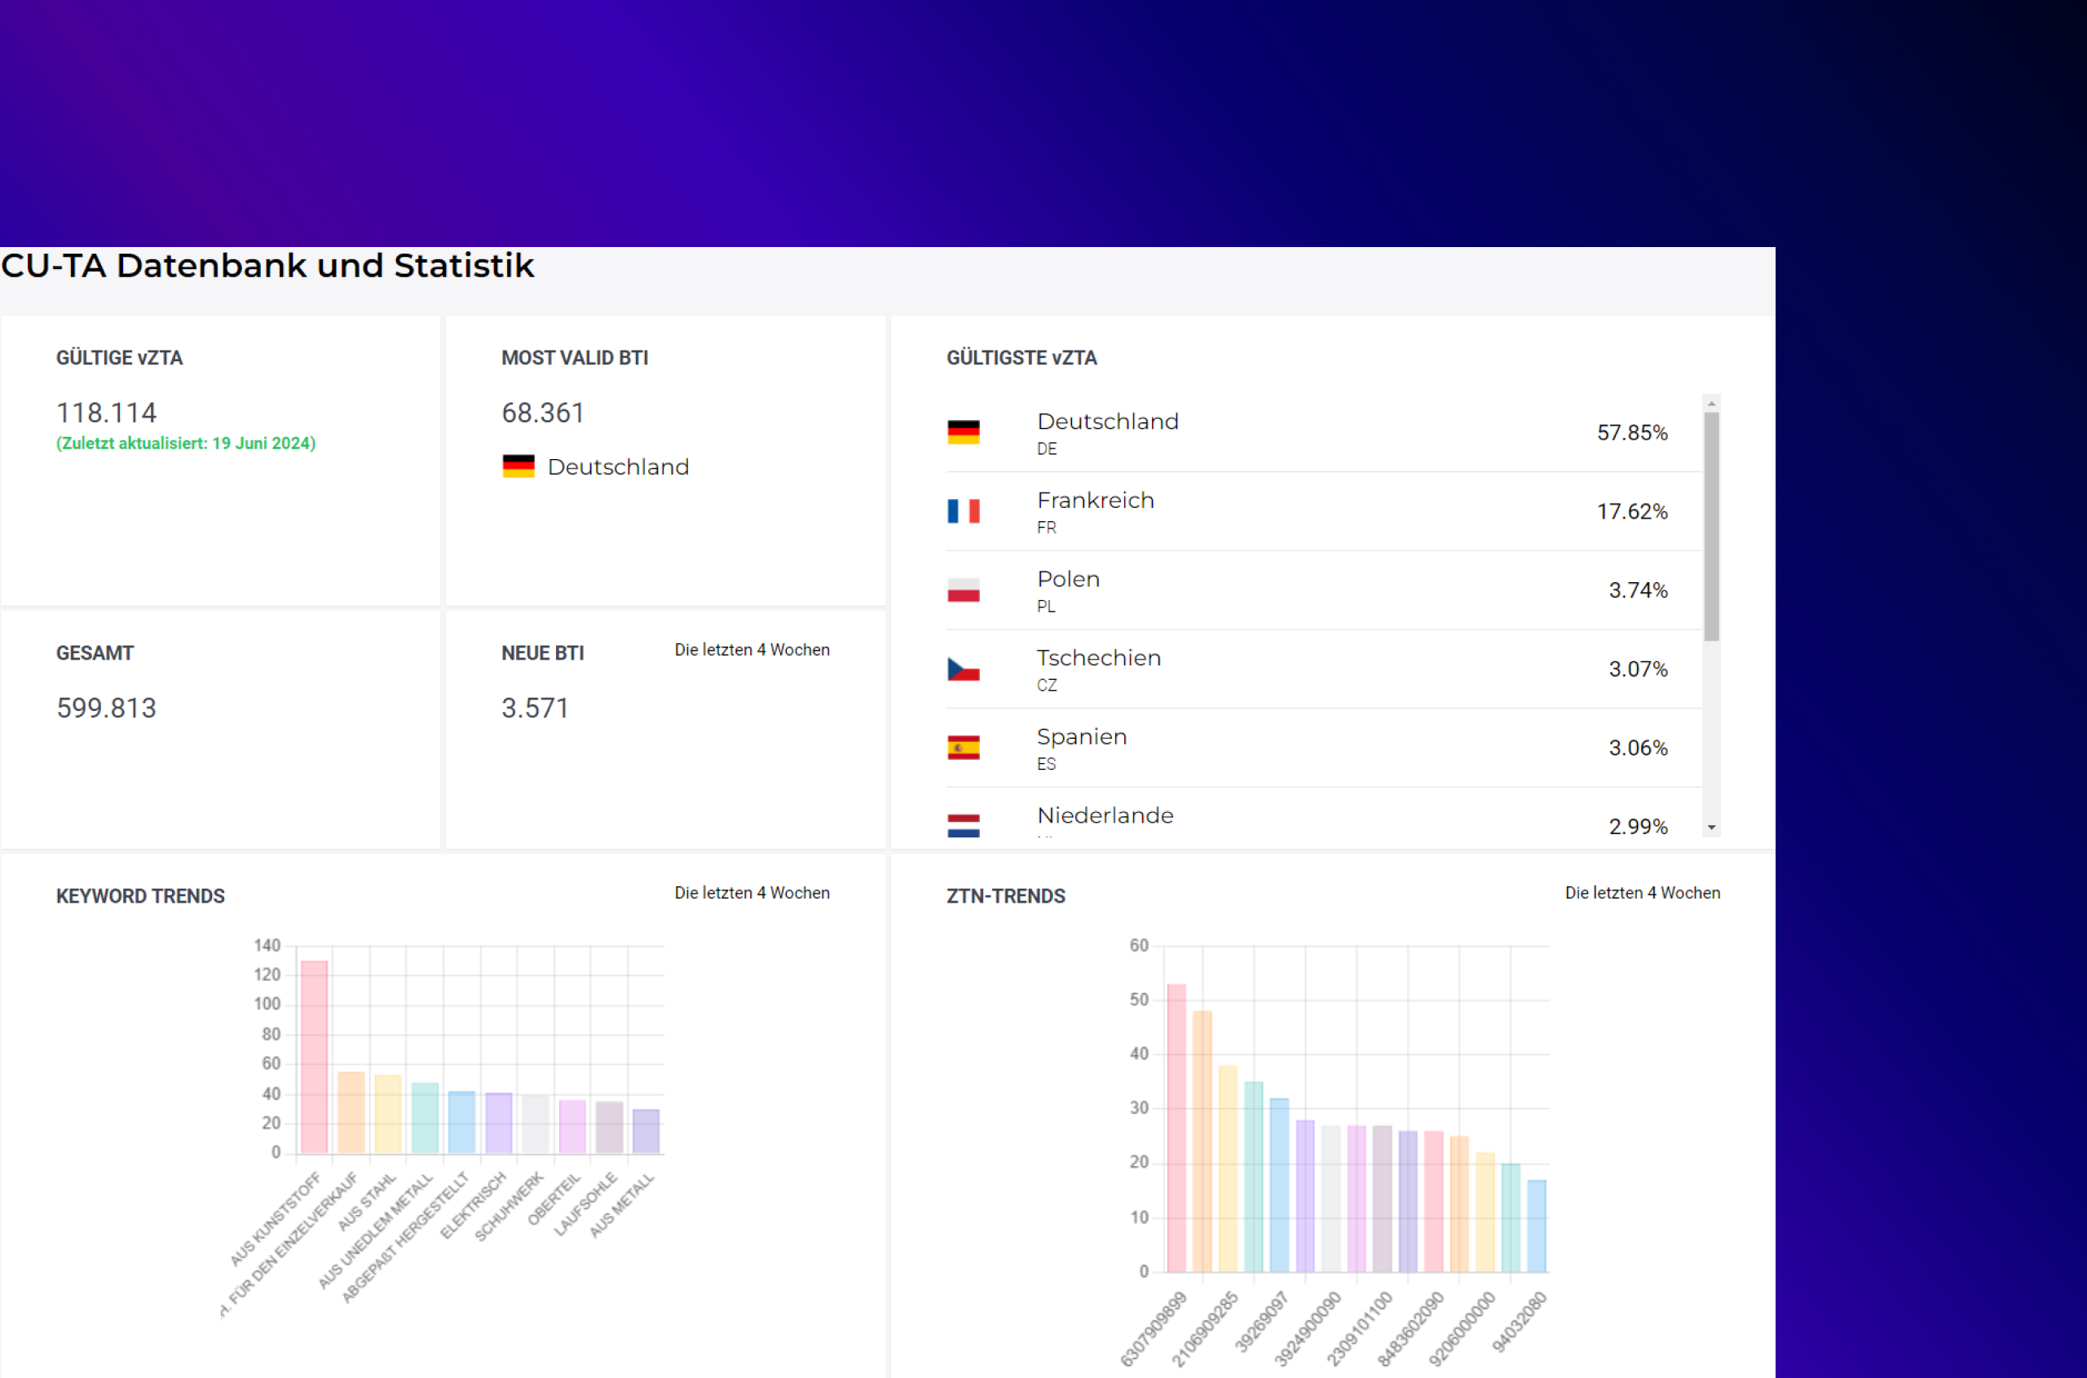Image resolution: width=2087 pixels, height=1378 pixels.
Task: Click the Tschechien country name
Action: click(1098, 658)
